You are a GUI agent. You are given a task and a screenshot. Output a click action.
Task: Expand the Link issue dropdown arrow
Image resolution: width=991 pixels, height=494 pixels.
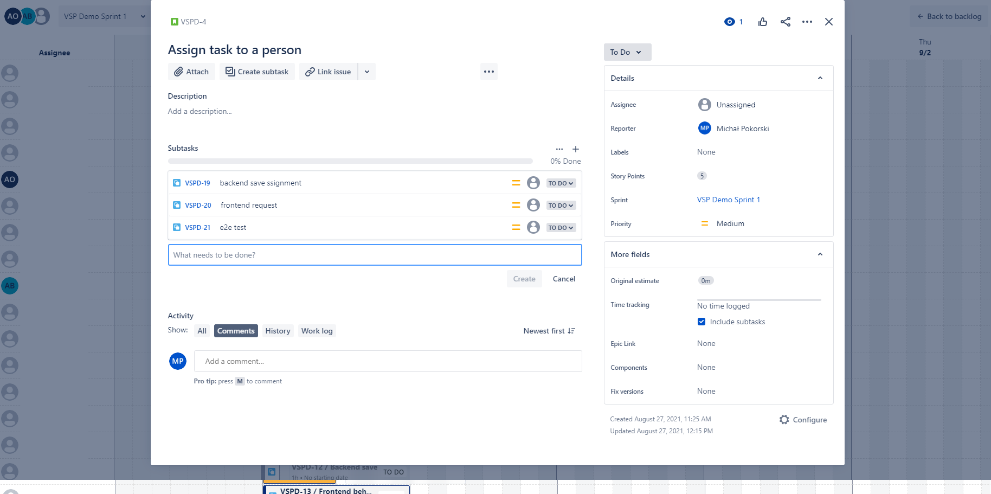[367, 72]
